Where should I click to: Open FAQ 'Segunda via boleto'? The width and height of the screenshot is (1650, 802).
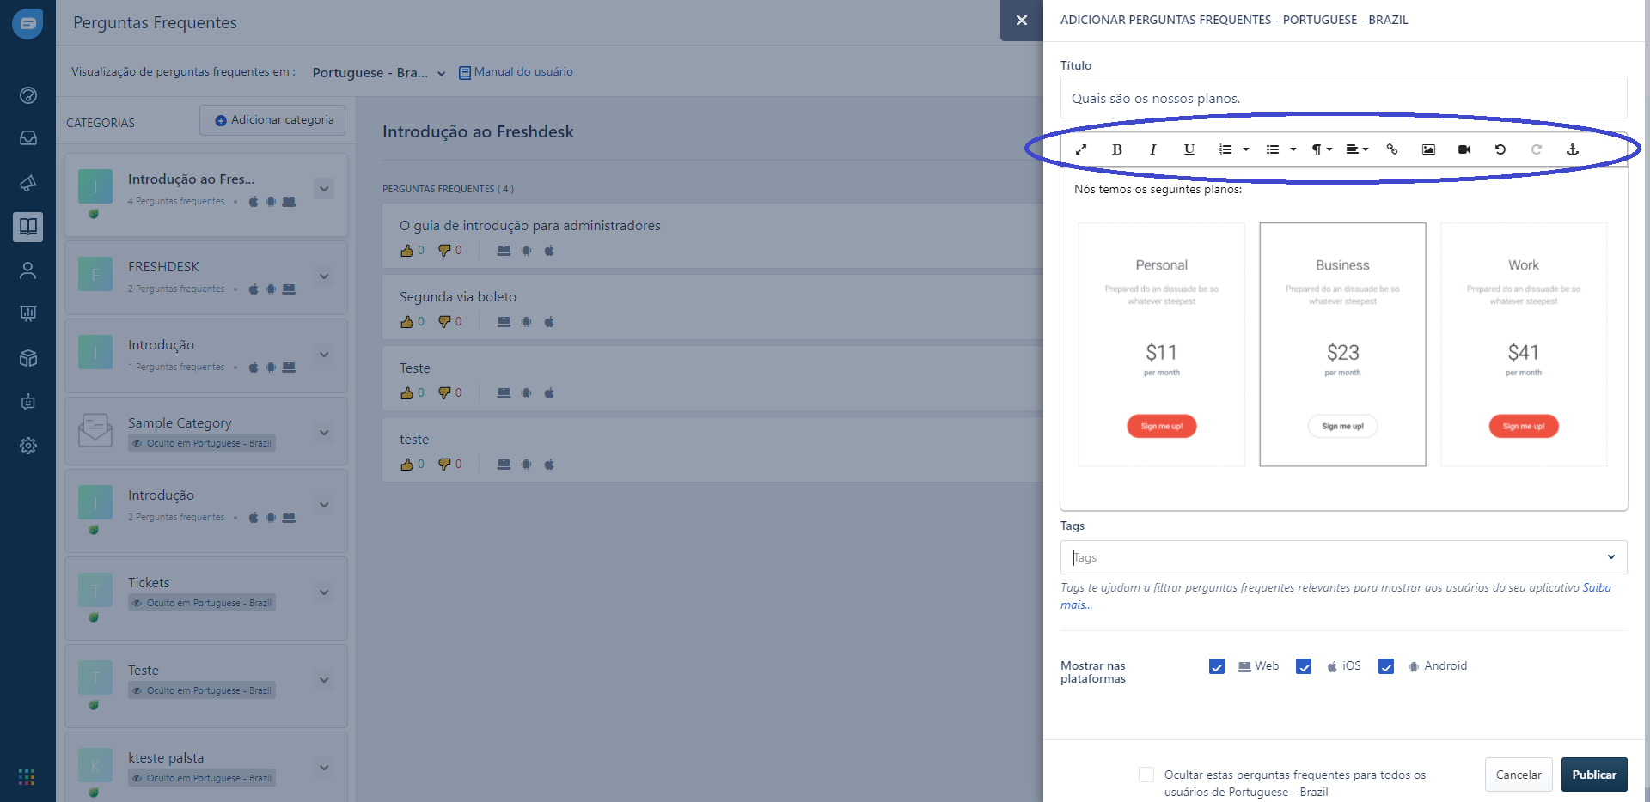click(458, 297)
